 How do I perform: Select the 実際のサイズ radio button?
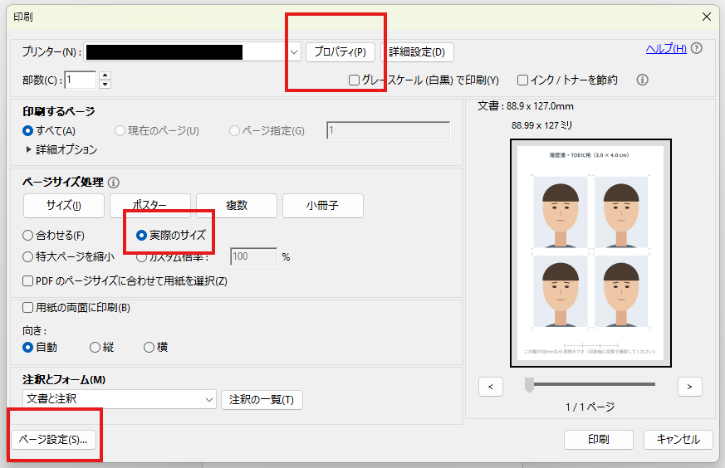[x=141, y=236]
